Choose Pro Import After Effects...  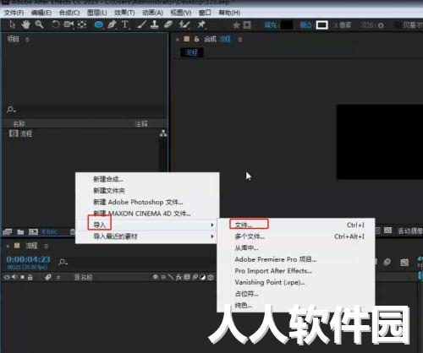point(296,271)
